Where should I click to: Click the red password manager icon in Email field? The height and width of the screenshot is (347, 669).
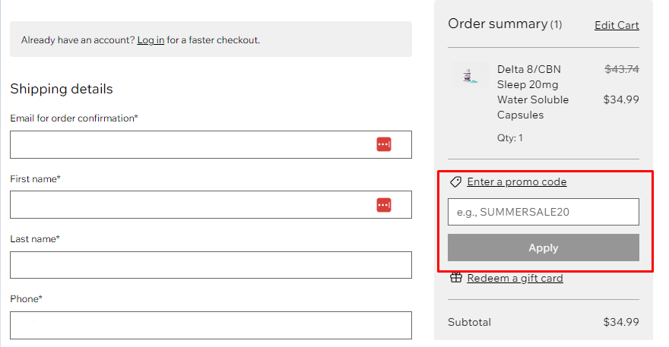384,144
